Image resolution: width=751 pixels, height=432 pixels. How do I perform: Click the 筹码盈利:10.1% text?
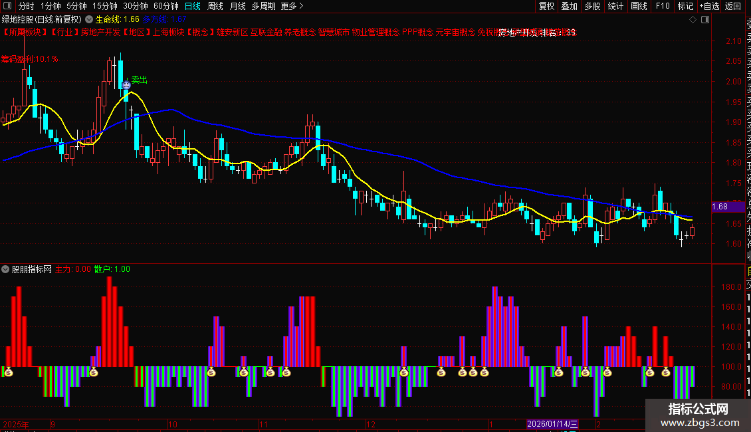coord(30,59)
